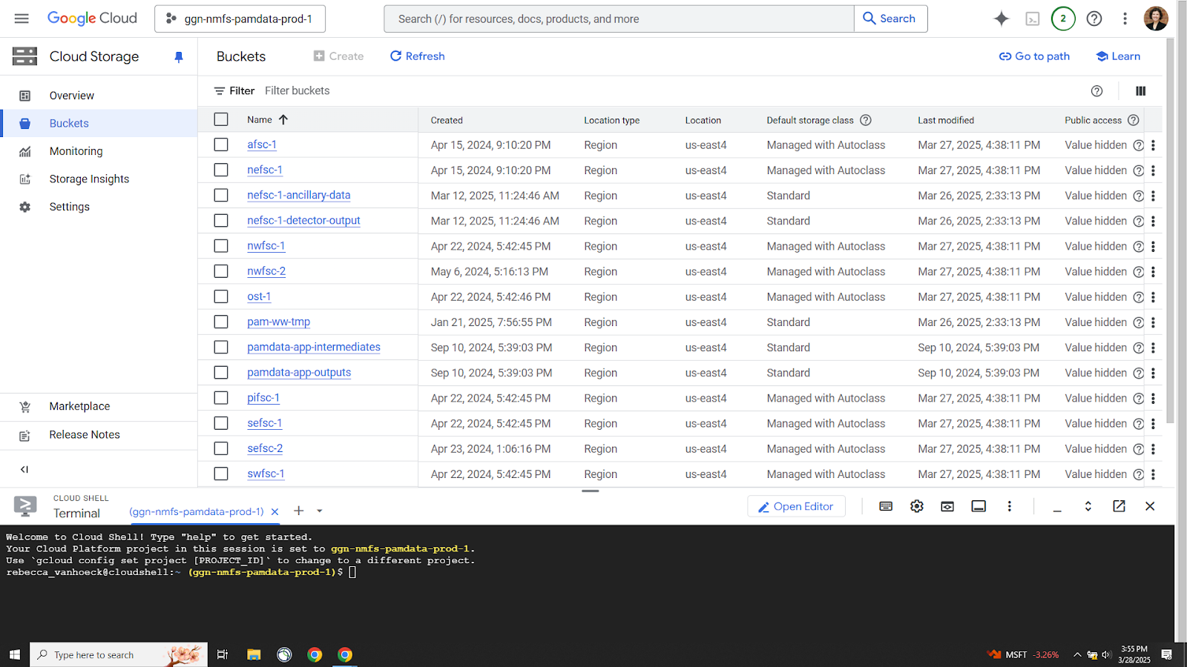Open Cloud Shell terminal settings gear

(917, 506)
